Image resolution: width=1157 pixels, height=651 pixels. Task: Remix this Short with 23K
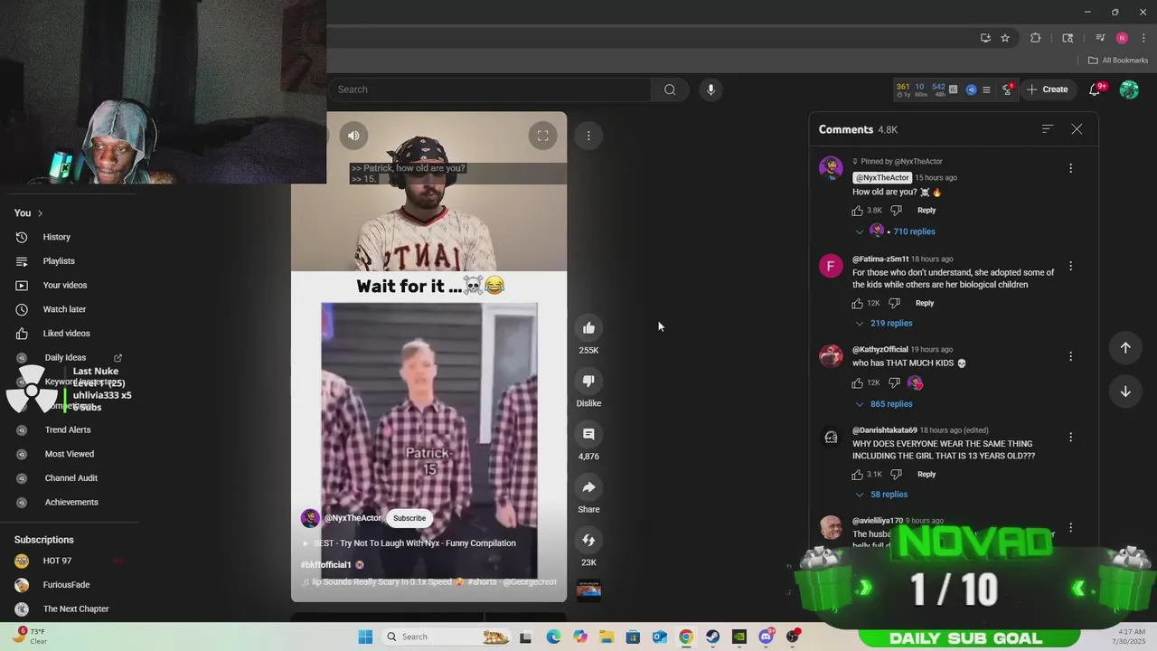[588, 540]
